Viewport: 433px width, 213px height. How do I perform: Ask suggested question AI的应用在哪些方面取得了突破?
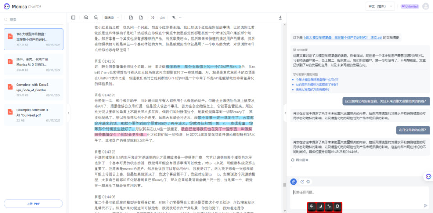point(317,84)
